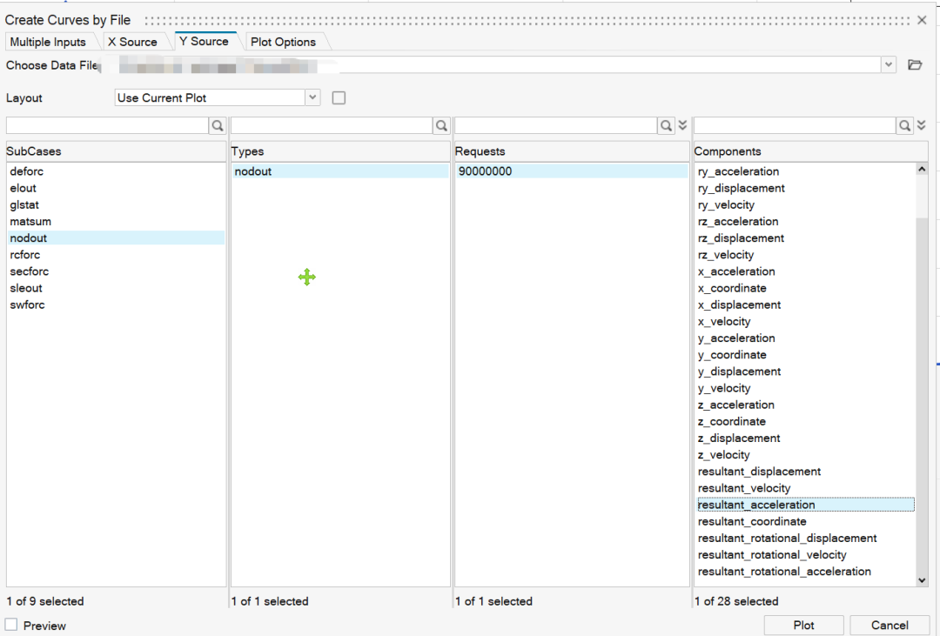Screen dimensions: 940x636
Task: Select the resultant_rotational_displacement component
Action: click(806, 539)
